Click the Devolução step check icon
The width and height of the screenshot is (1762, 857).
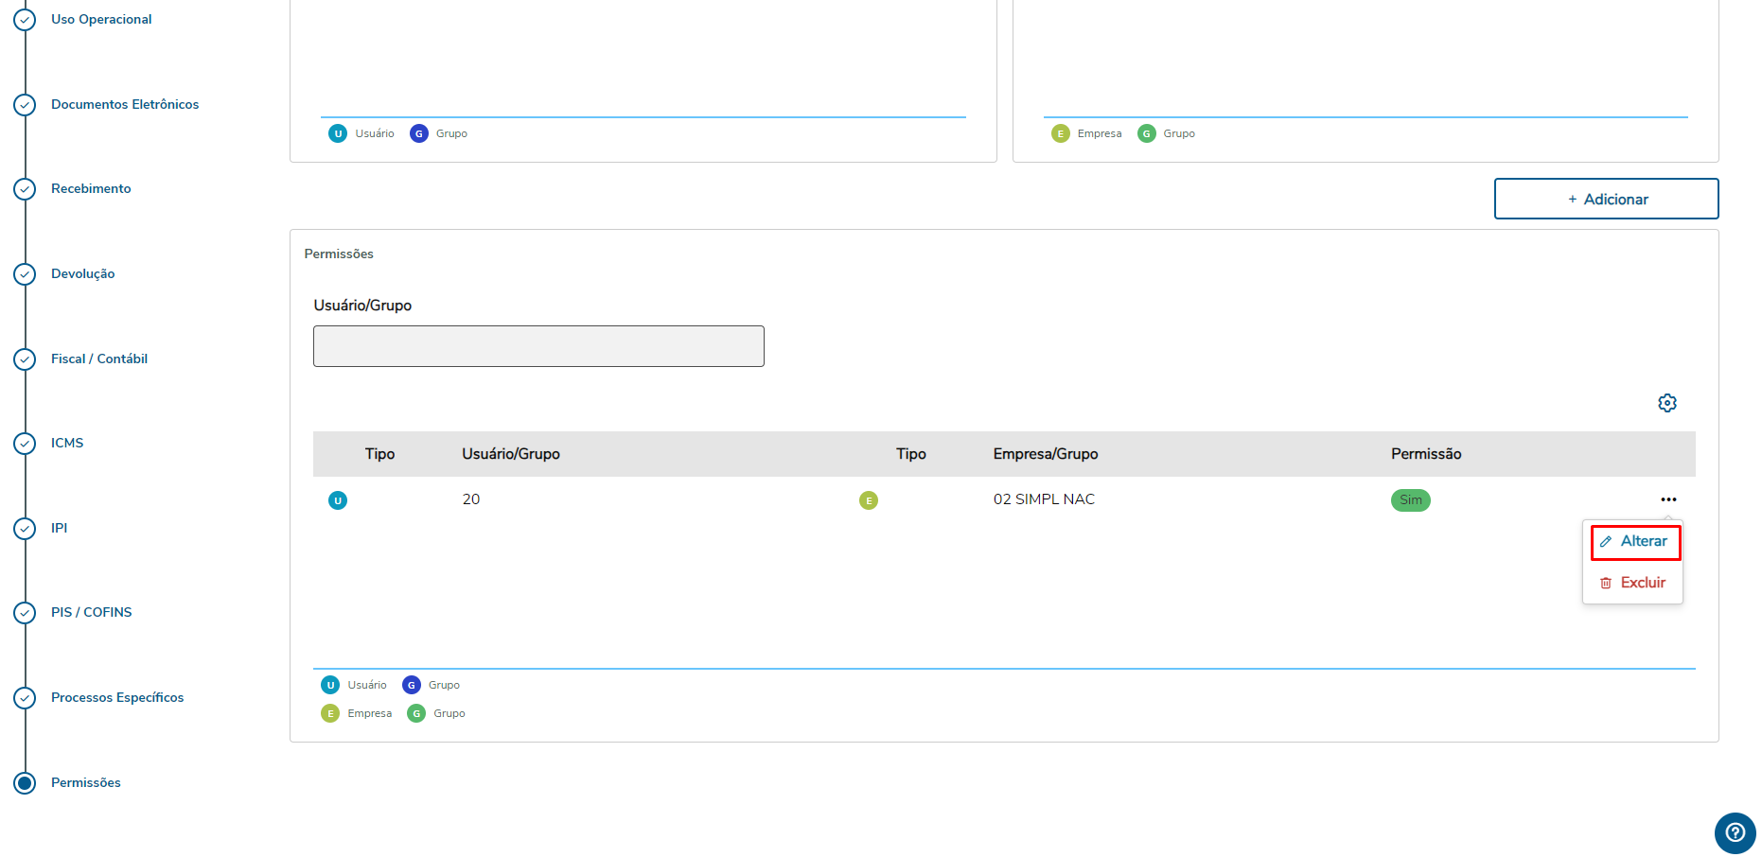[25, 274]
